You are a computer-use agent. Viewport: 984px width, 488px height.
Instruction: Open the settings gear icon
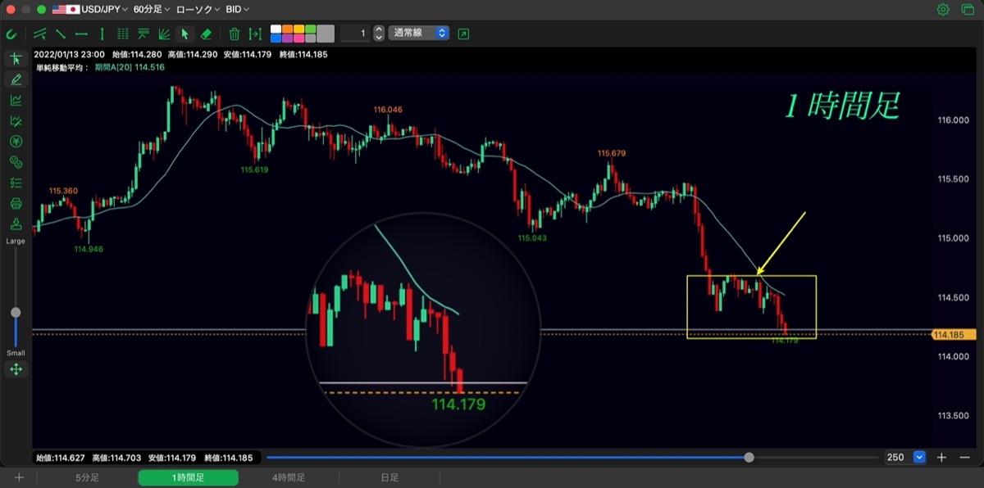tap(943, 9)
